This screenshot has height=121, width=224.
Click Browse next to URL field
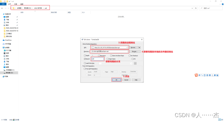134,48
